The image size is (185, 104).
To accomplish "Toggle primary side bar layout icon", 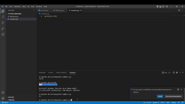I will click(x=158, y=6).
